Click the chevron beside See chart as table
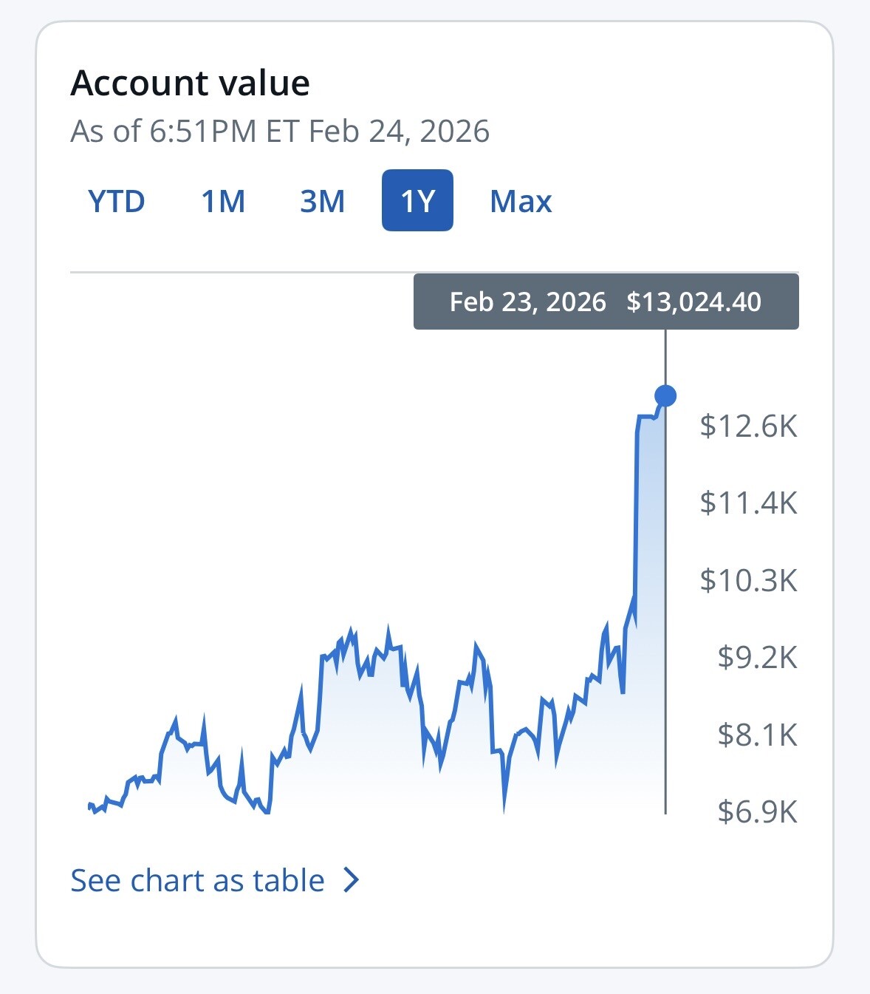 tap(352, 880)
